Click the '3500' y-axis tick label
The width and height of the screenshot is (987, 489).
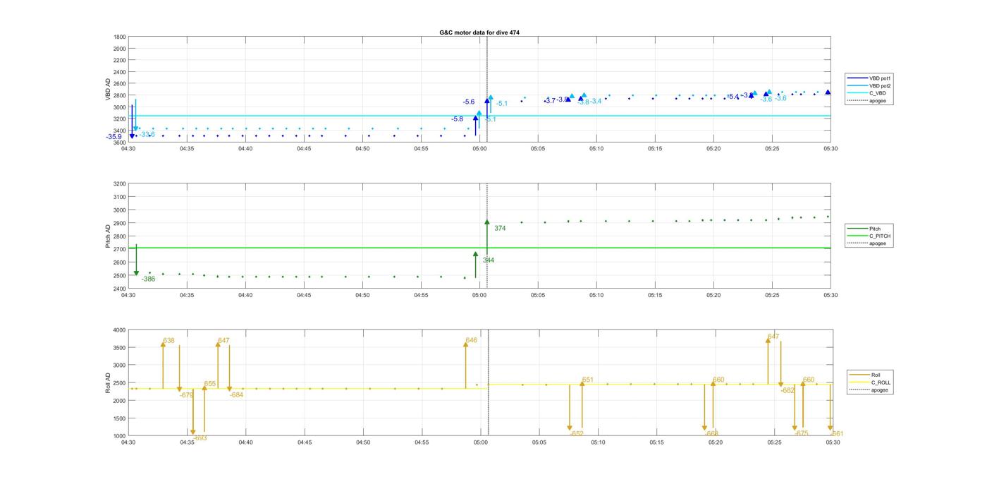pyautogui.click(x=119, y=347)
